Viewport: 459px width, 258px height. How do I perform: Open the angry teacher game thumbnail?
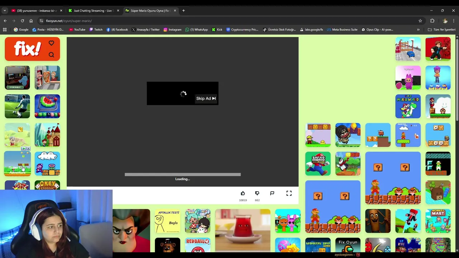tap(131, 231)
